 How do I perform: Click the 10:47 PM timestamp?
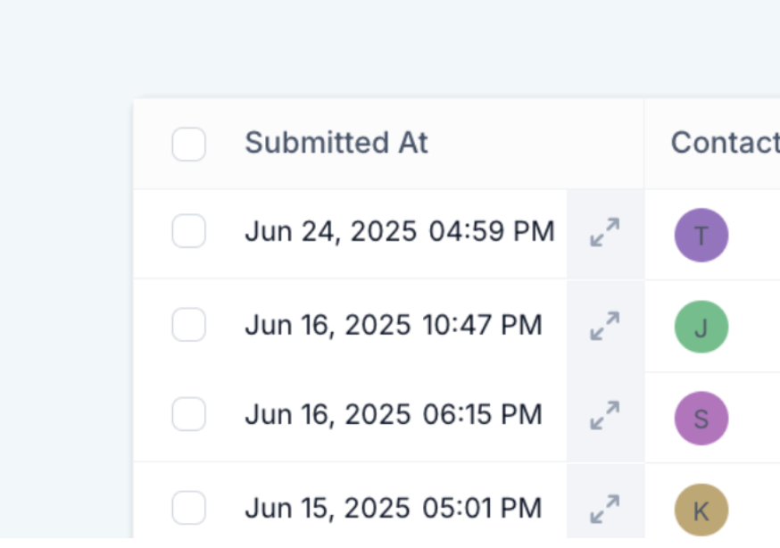482,325
